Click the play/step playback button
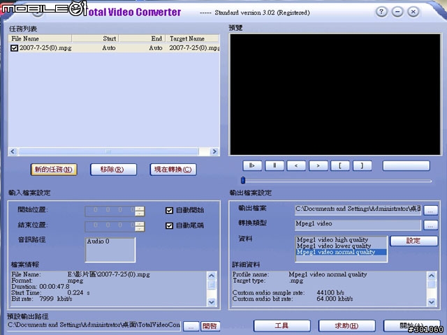Viewport: 447px width, 335px height. (x=252, y=165)
